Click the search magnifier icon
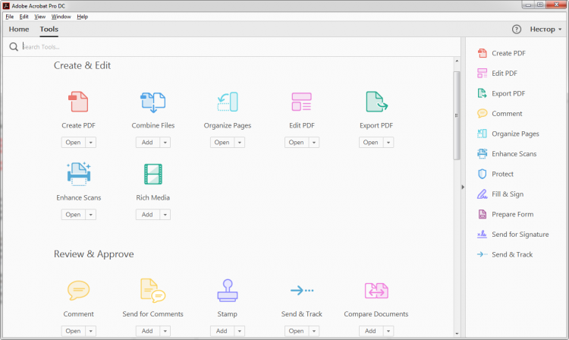Image resolution: width=569 pixels, height=340 pixels. click(x=14, y=47)
